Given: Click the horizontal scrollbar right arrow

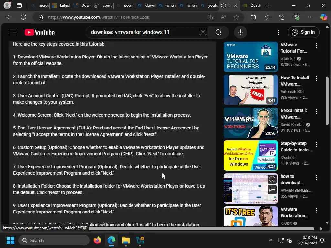Looking at the screenshot, I should tap(321, 229).
